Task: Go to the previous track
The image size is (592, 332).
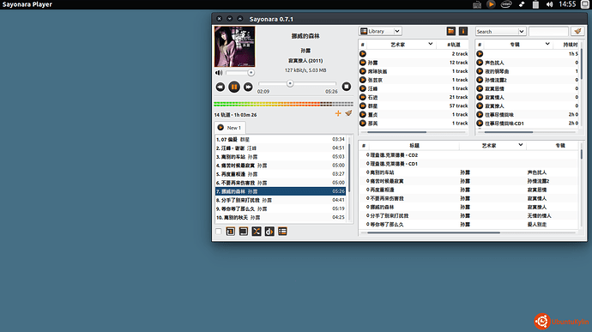Action: click(x=220, y=87)
